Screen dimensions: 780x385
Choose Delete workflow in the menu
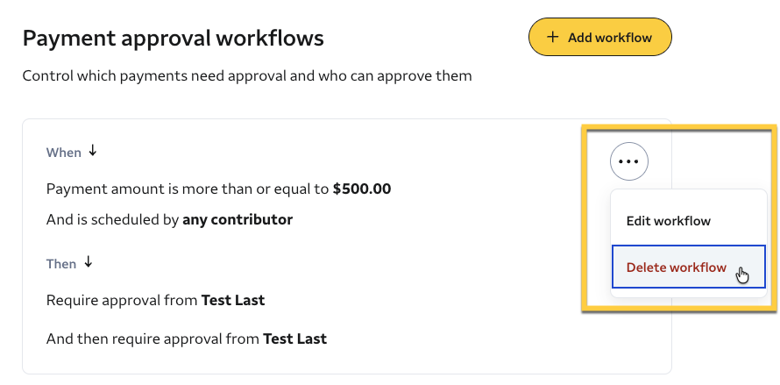point(676,267)
